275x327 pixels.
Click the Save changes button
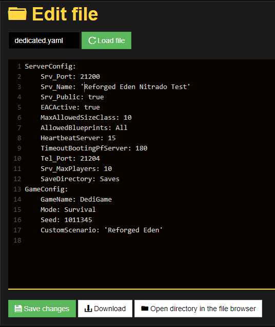(42, 309)
